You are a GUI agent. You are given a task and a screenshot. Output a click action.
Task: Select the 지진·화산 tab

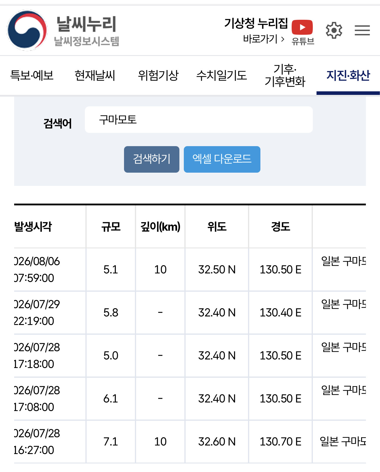(x=348, y=75)
